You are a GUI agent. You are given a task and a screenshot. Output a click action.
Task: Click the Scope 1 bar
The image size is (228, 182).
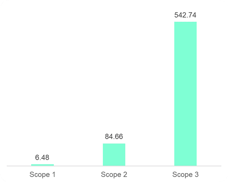(42, 165)
